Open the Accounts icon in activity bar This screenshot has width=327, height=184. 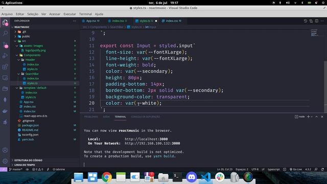5,150
